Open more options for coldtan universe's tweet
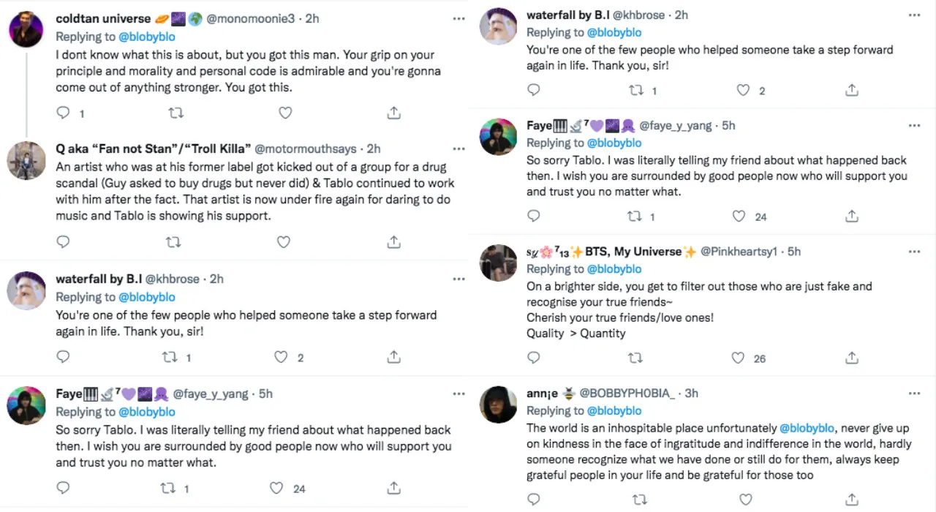 458,18
